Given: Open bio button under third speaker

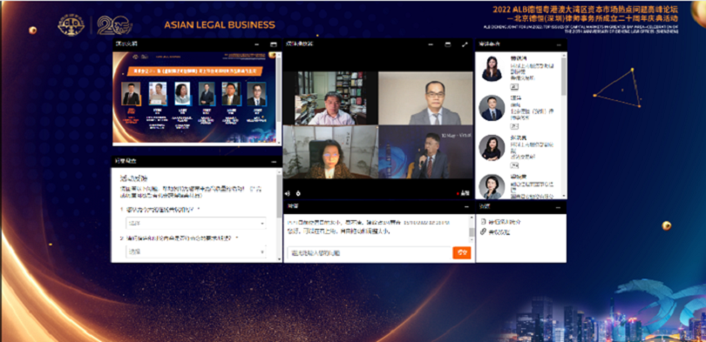Looking at the screenshot, I should pyautogui.click(x=513, y=166).
